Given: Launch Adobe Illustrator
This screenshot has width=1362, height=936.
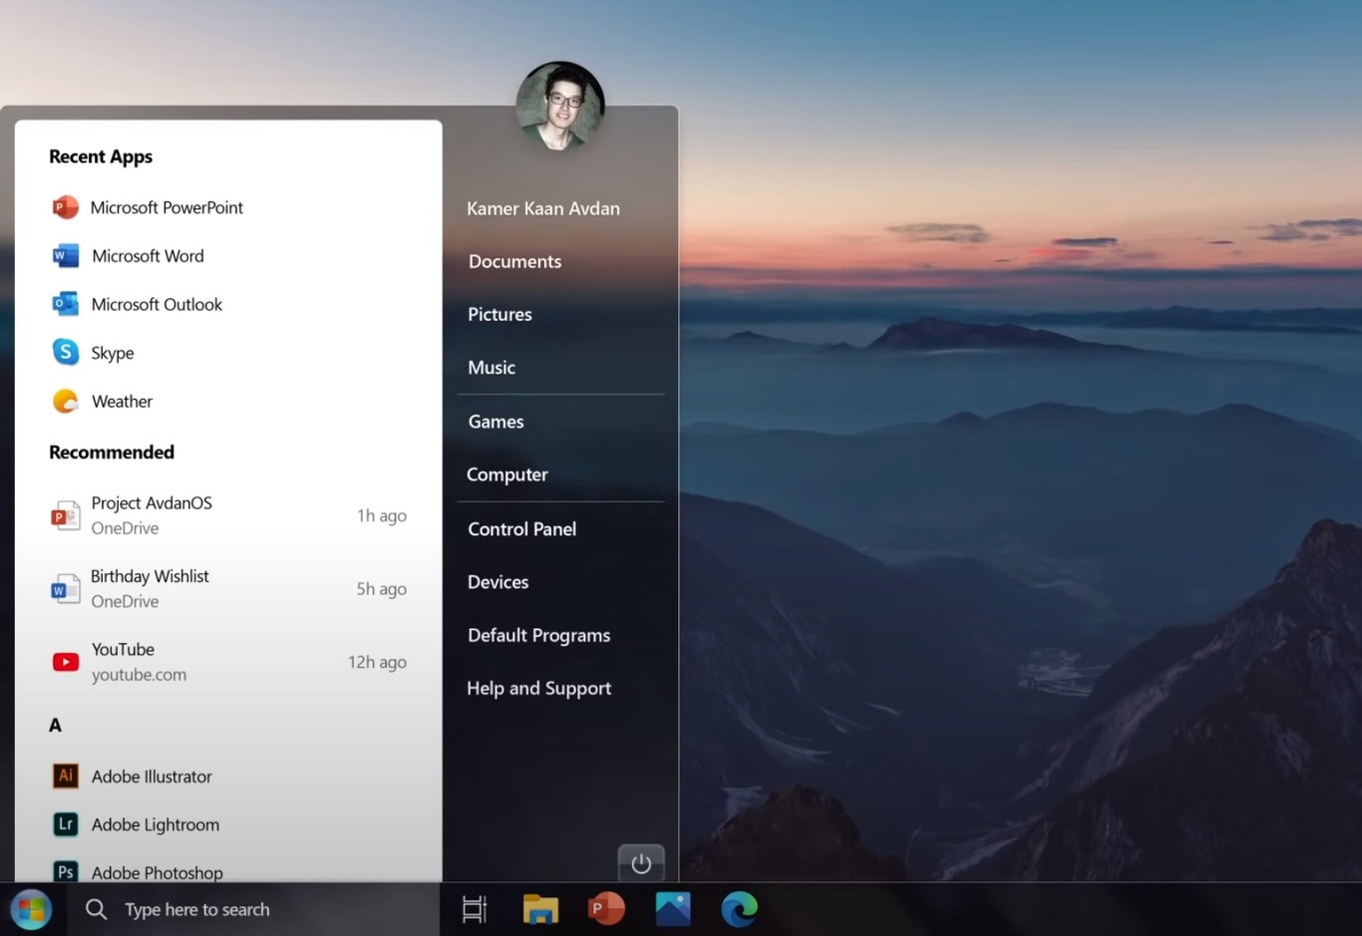Looking at the screenshot, I should point(152,776).
